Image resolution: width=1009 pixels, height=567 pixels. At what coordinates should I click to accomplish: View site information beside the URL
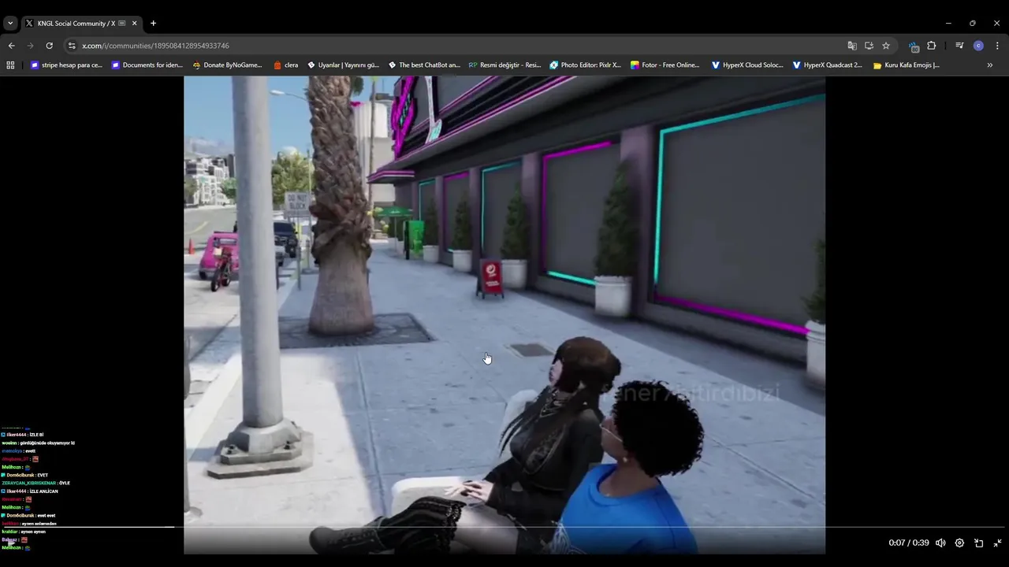tap(72, 46)
